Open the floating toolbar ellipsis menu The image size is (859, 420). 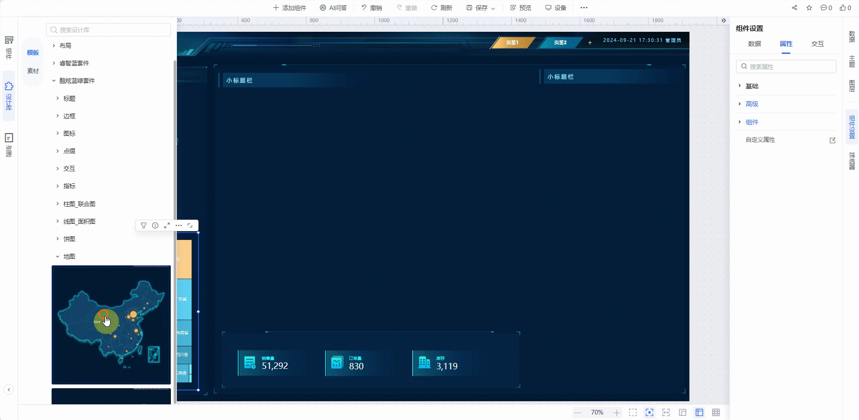click(x=179, y=226)
